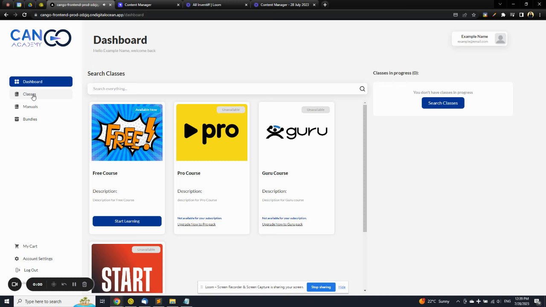Click Upgrade Now to Pro pack link
The width and height of the screenshot is (546, 307).
point(197,224)
